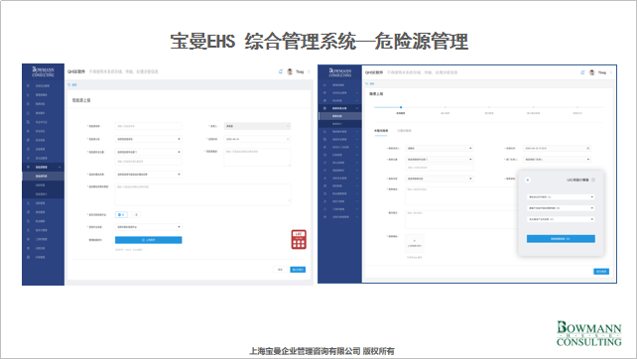
Task: Click the slide title 宝曼EHS 综合管理系统—危险源管理
Action: (319, 42)
